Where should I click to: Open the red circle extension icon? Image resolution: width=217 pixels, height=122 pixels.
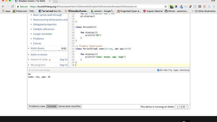[204, 6]
